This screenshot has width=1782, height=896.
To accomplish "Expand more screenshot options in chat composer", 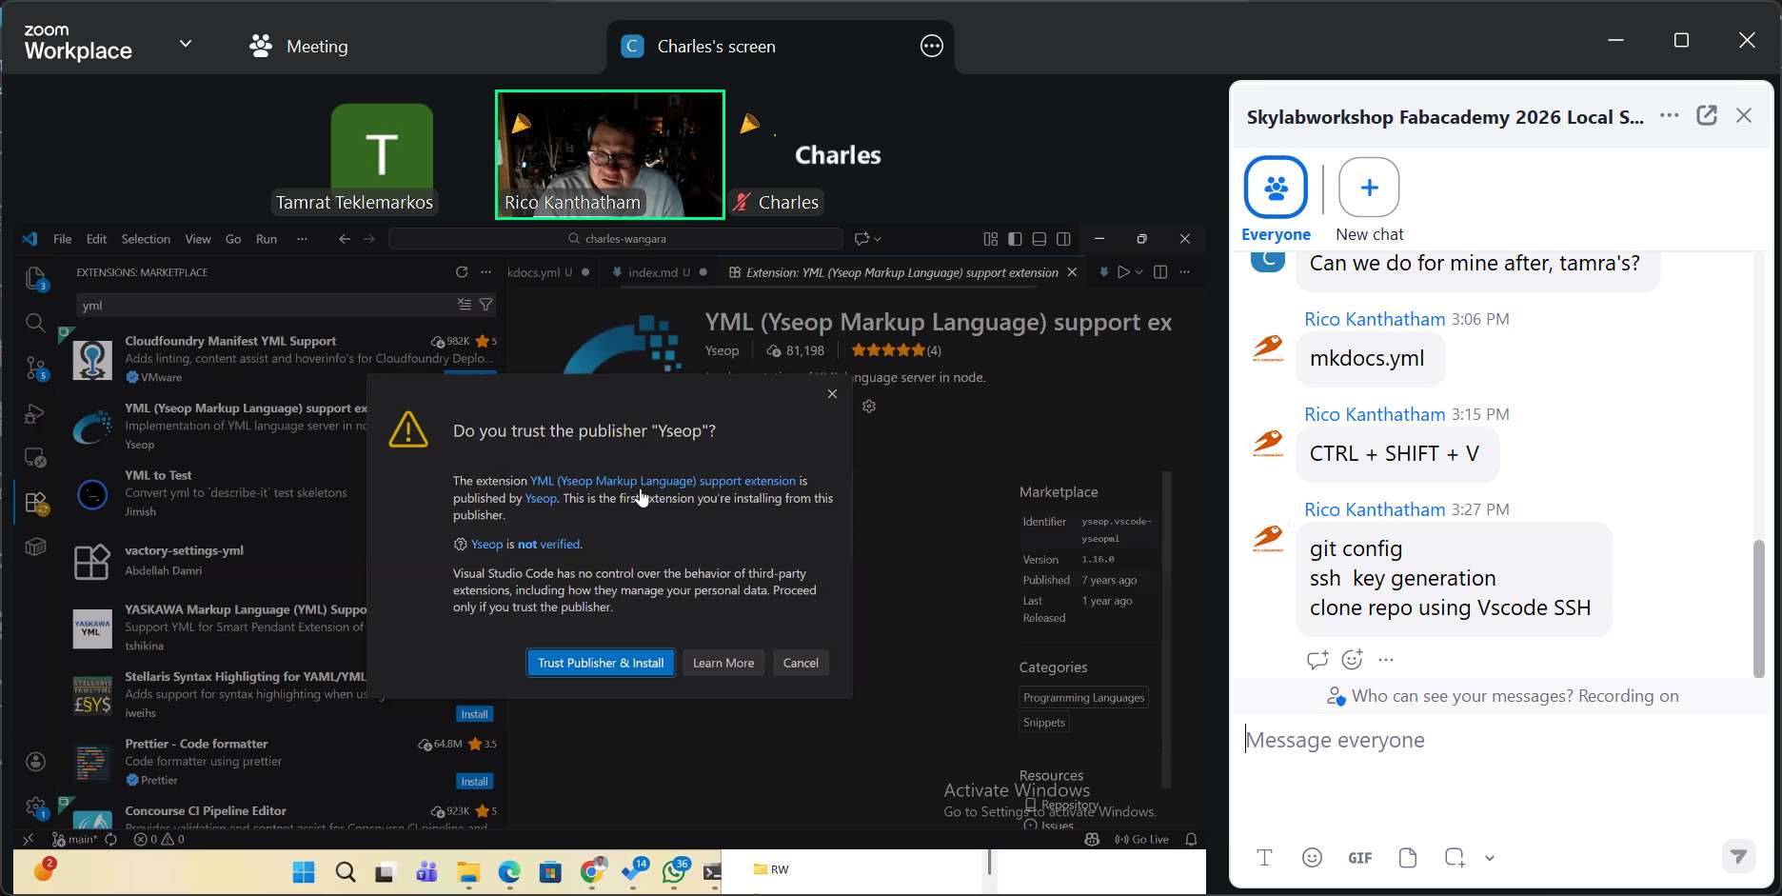I will [1490, 858].
